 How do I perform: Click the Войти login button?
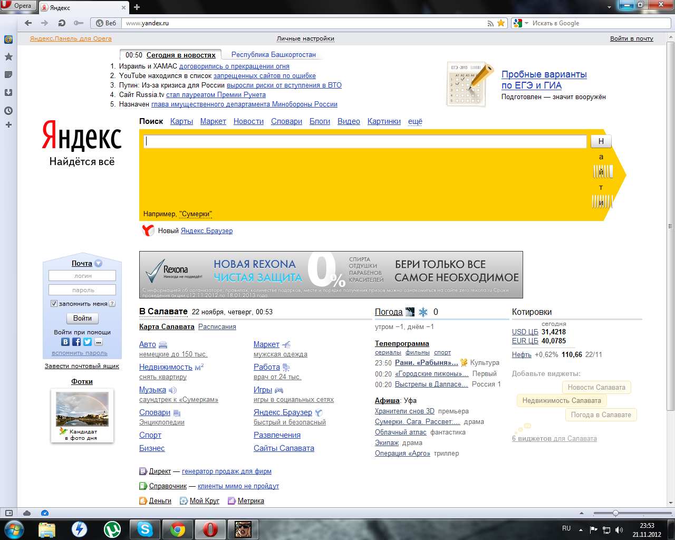[x=82, y=318]
